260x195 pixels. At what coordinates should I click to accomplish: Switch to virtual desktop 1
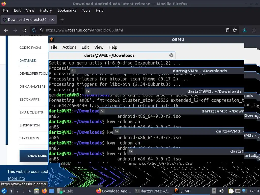pyautogui.click(x=11, y=191)
